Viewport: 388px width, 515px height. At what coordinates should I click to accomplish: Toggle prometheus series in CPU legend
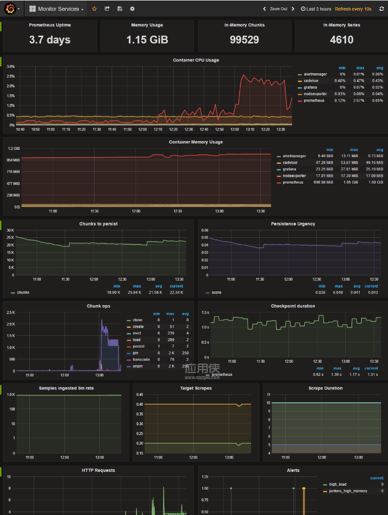[314, 101]
